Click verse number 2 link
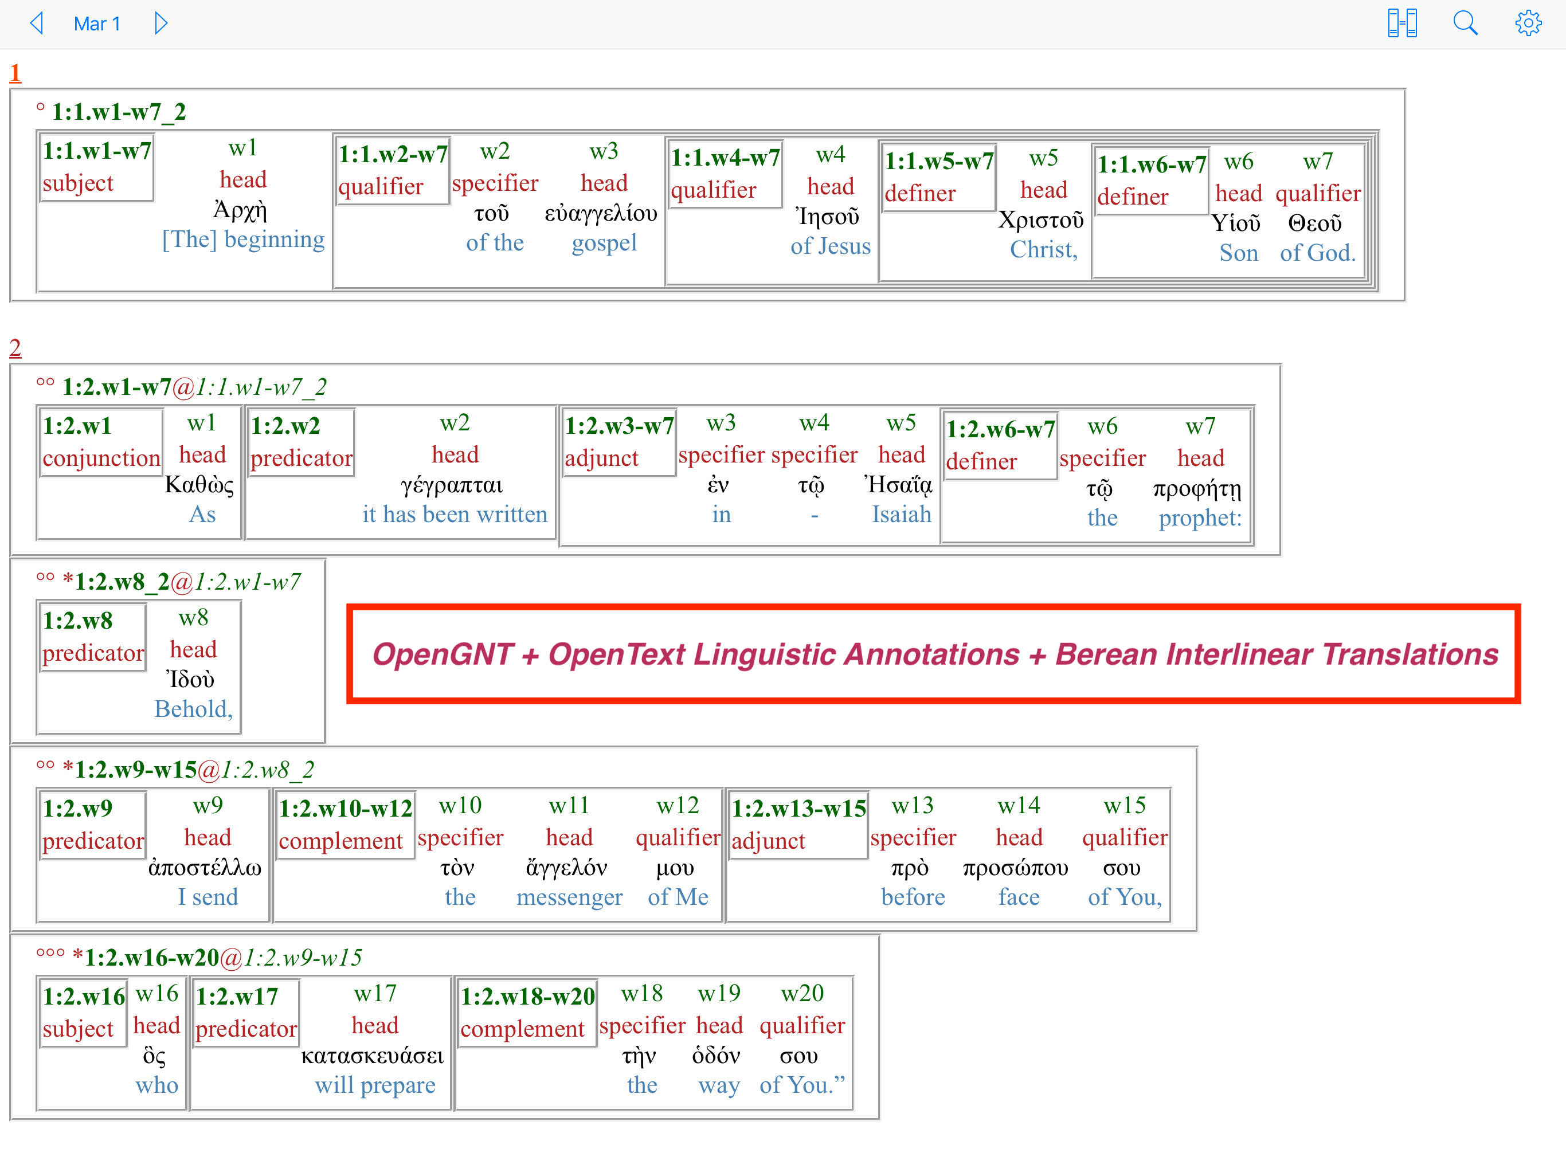The image size is (1566, 1149). [15, 347]
